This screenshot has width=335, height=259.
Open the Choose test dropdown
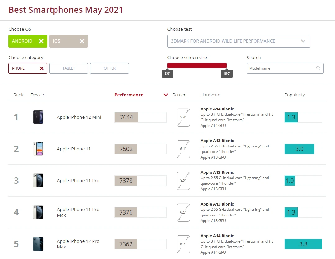coord(239,41)
